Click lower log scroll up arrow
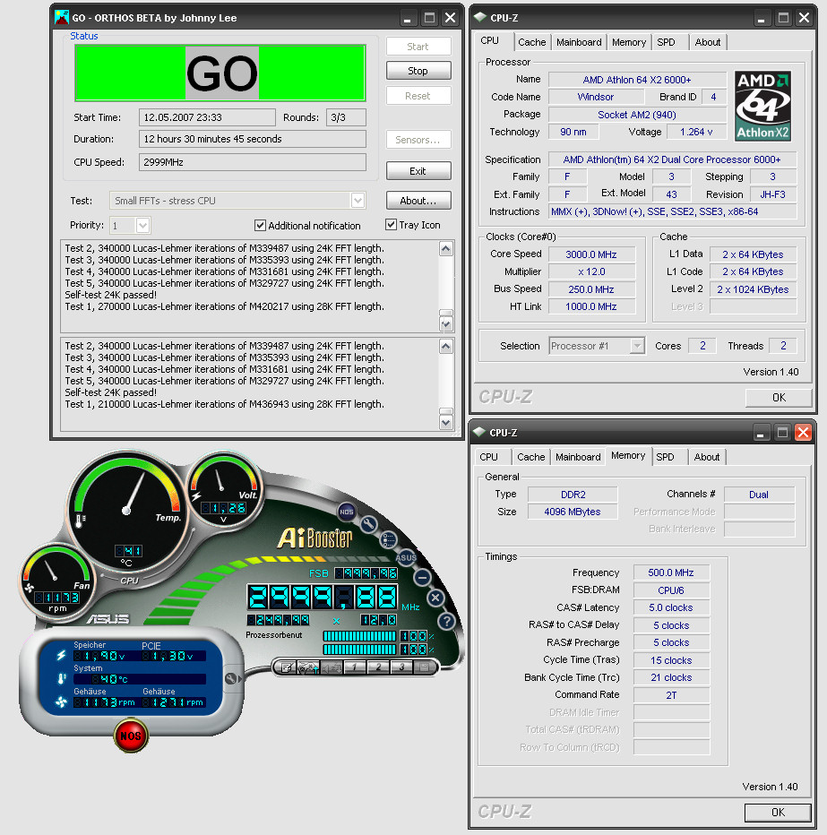This screenshot has height=835, width=827. click(x=445, y=347)
